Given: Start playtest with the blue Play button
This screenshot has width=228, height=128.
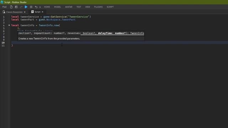Looking at the screenshot, I should tap(26, 7).
